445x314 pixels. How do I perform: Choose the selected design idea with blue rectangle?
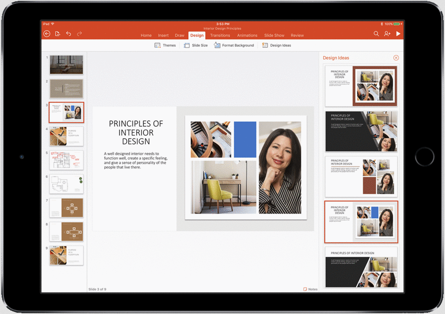click(x=361, y=222)
